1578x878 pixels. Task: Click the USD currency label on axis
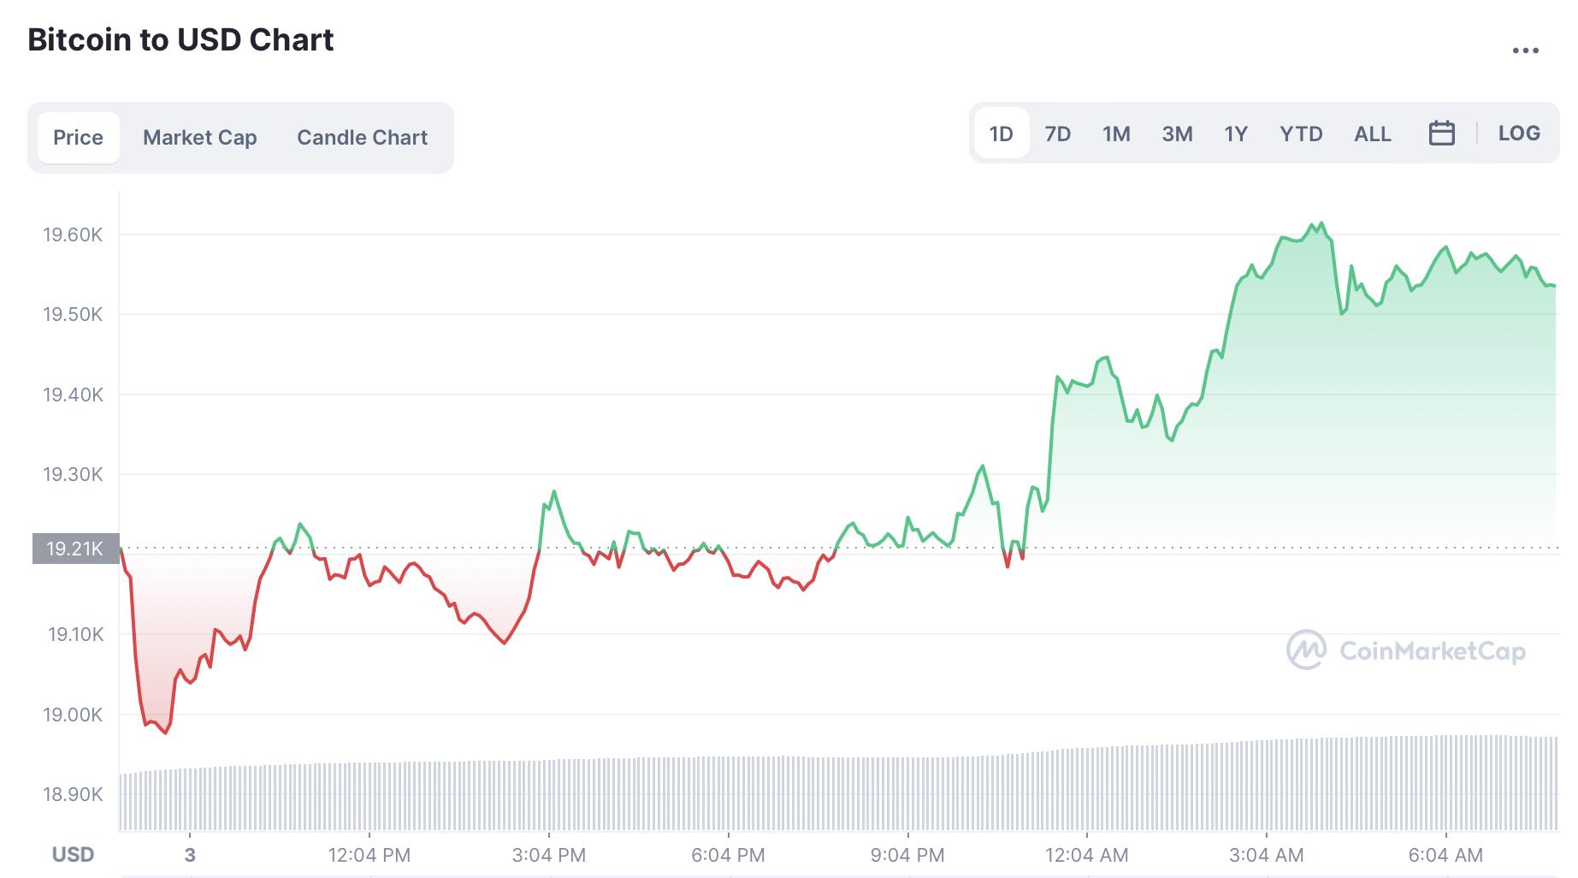[x=73, y=855]
